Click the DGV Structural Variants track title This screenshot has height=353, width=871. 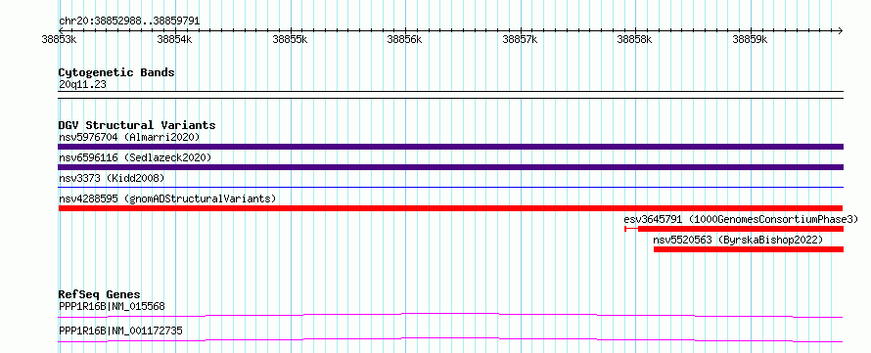(x=137, y=125)
